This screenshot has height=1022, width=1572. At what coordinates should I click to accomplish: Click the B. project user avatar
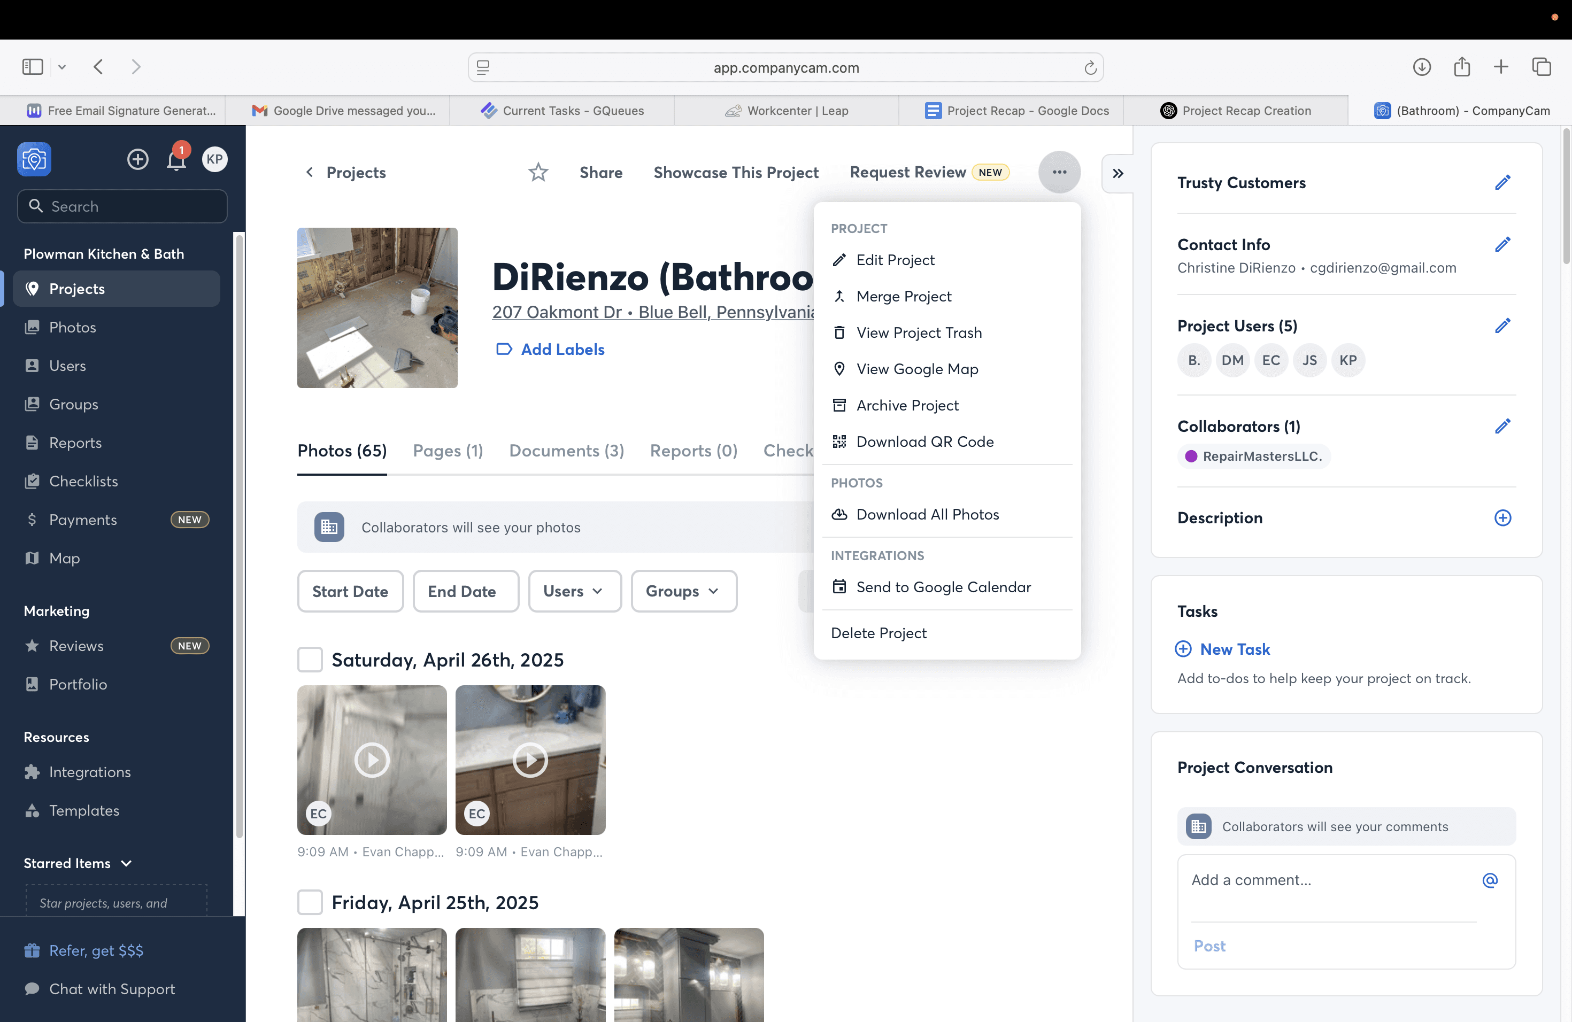click(1193, 360)
